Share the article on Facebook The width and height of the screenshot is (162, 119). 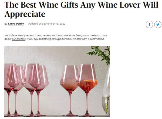[149, 24]
